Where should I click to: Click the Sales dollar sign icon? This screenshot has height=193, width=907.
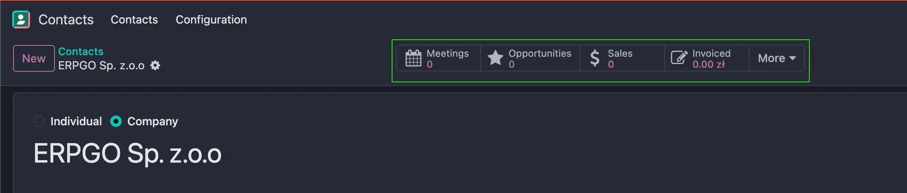click(x=595, y=58)
